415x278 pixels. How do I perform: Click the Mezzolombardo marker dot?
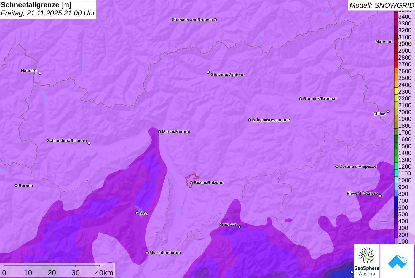coord(147,253)
